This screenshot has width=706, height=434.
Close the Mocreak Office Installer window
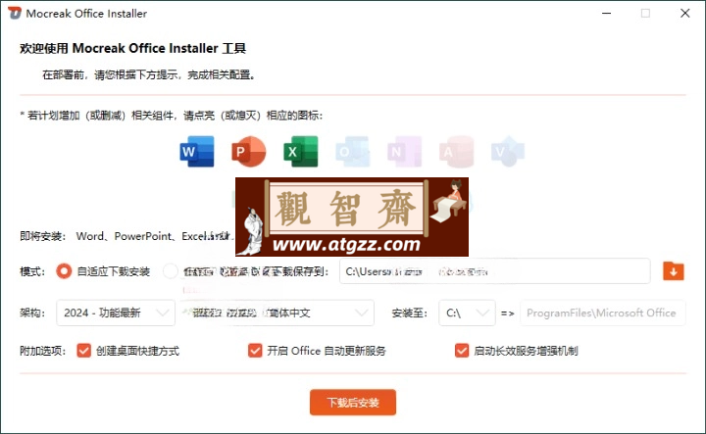coord(684,13)
